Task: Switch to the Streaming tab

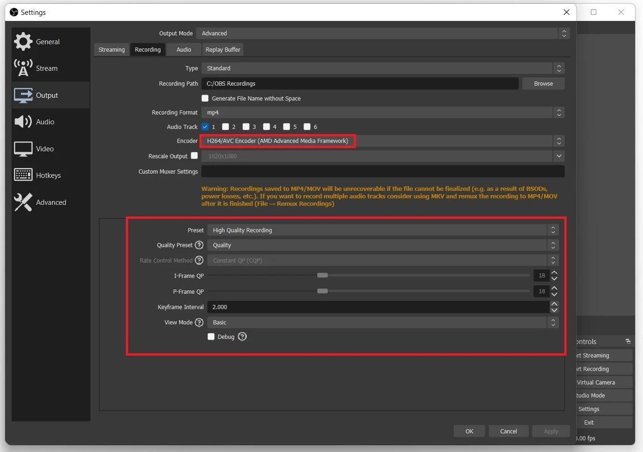Action: click(x=111, y=49)
